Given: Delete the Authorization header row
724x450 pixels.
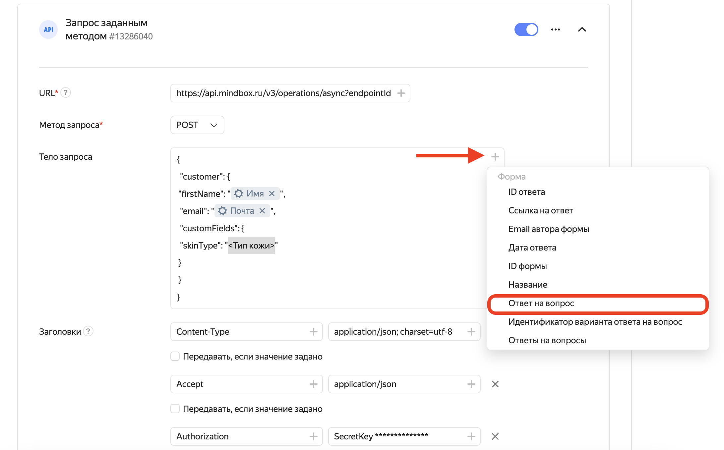Looking at the screenshot, I should [495, 436].
